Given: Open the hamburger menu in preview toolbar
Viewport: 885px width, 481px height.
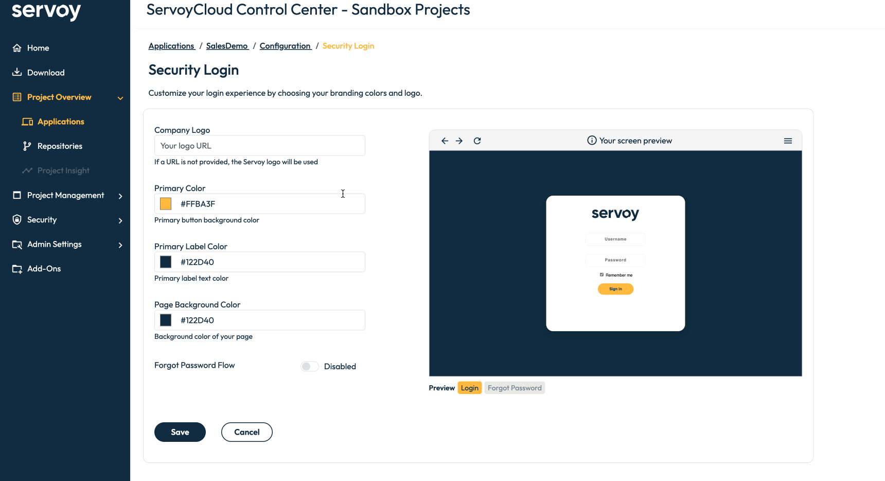Looking at the screenshot, I should point(788,141).
